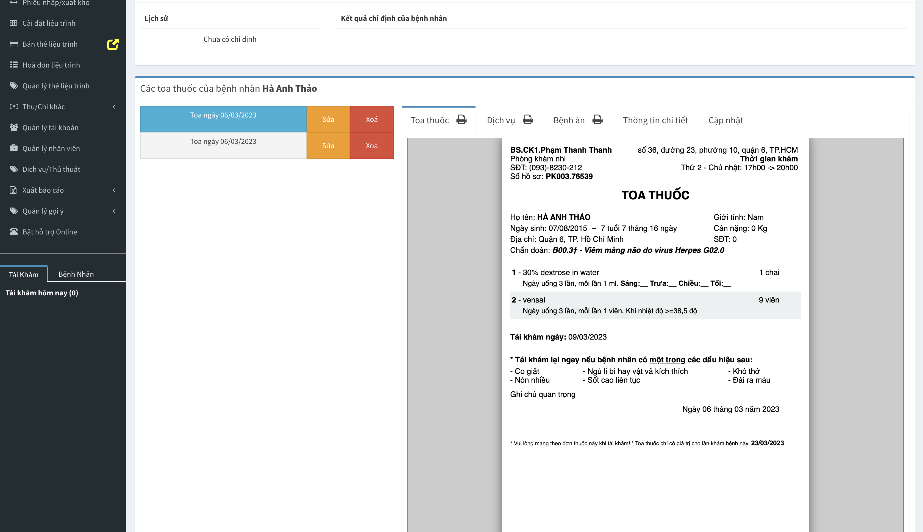Viewport: 923px width, 532px height.
Task: Click the vensal medication line
Action: click(x=534, y=300)
